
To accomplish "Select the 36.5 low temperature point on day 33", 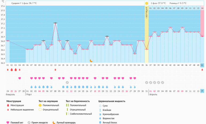I will point(135,54).
